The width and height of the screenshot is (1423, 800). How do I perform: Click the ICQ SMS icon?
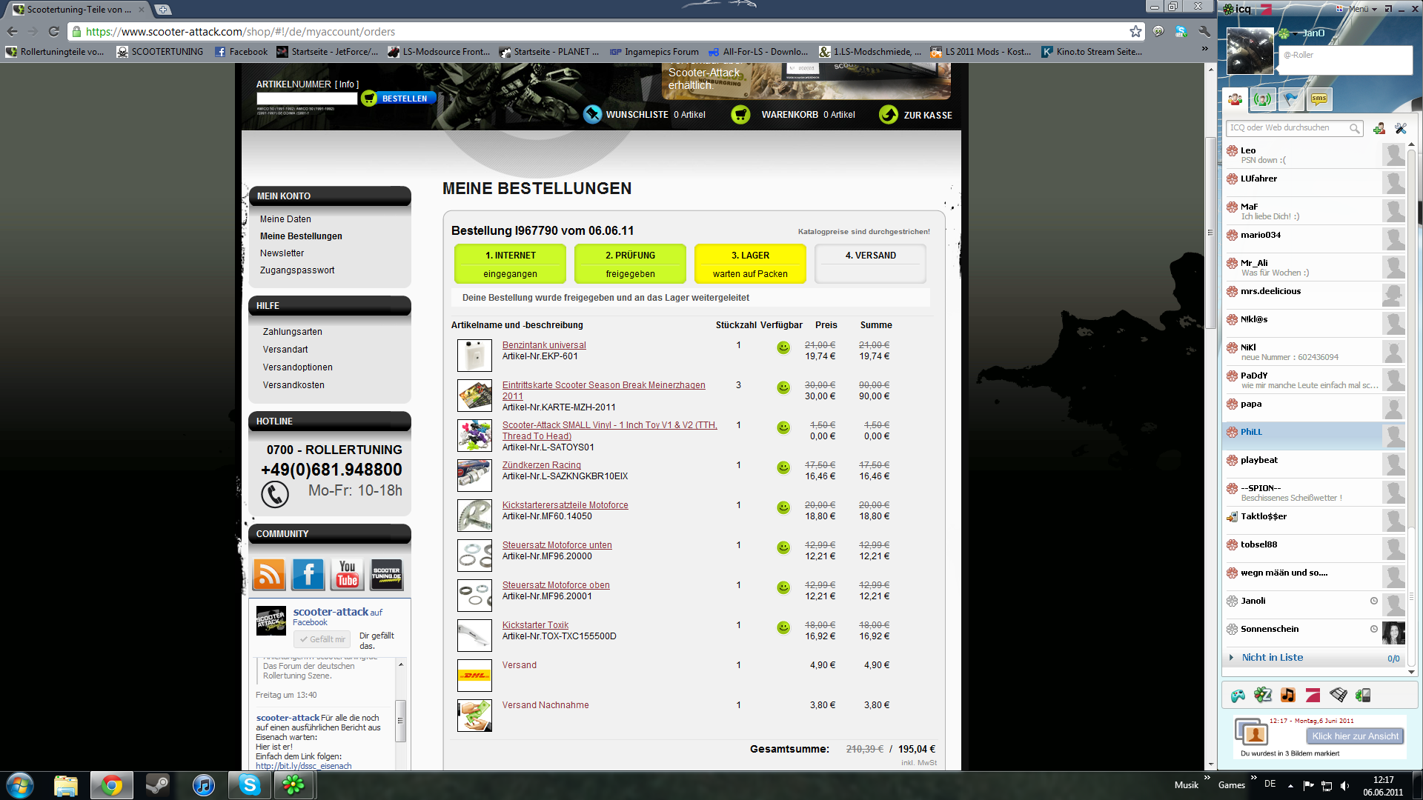tap(1319, 99)
